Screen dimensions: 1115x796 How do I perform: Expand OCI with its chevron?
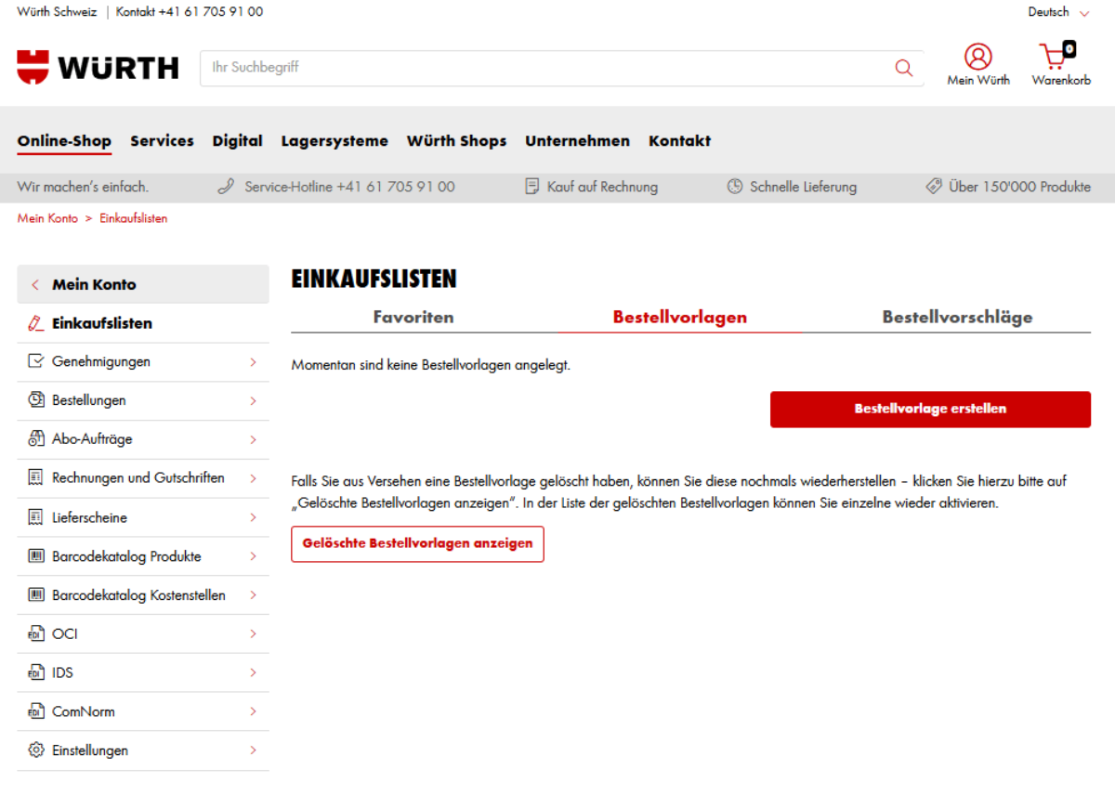pyautogui.click(x=253, y=634)
